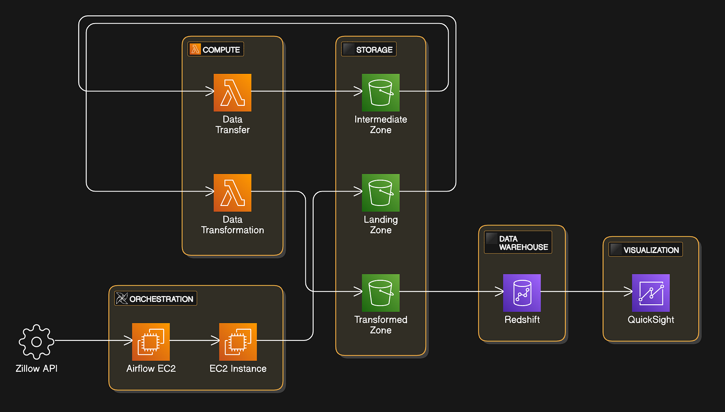Select the STORAGE group title

tap(374, 49)
